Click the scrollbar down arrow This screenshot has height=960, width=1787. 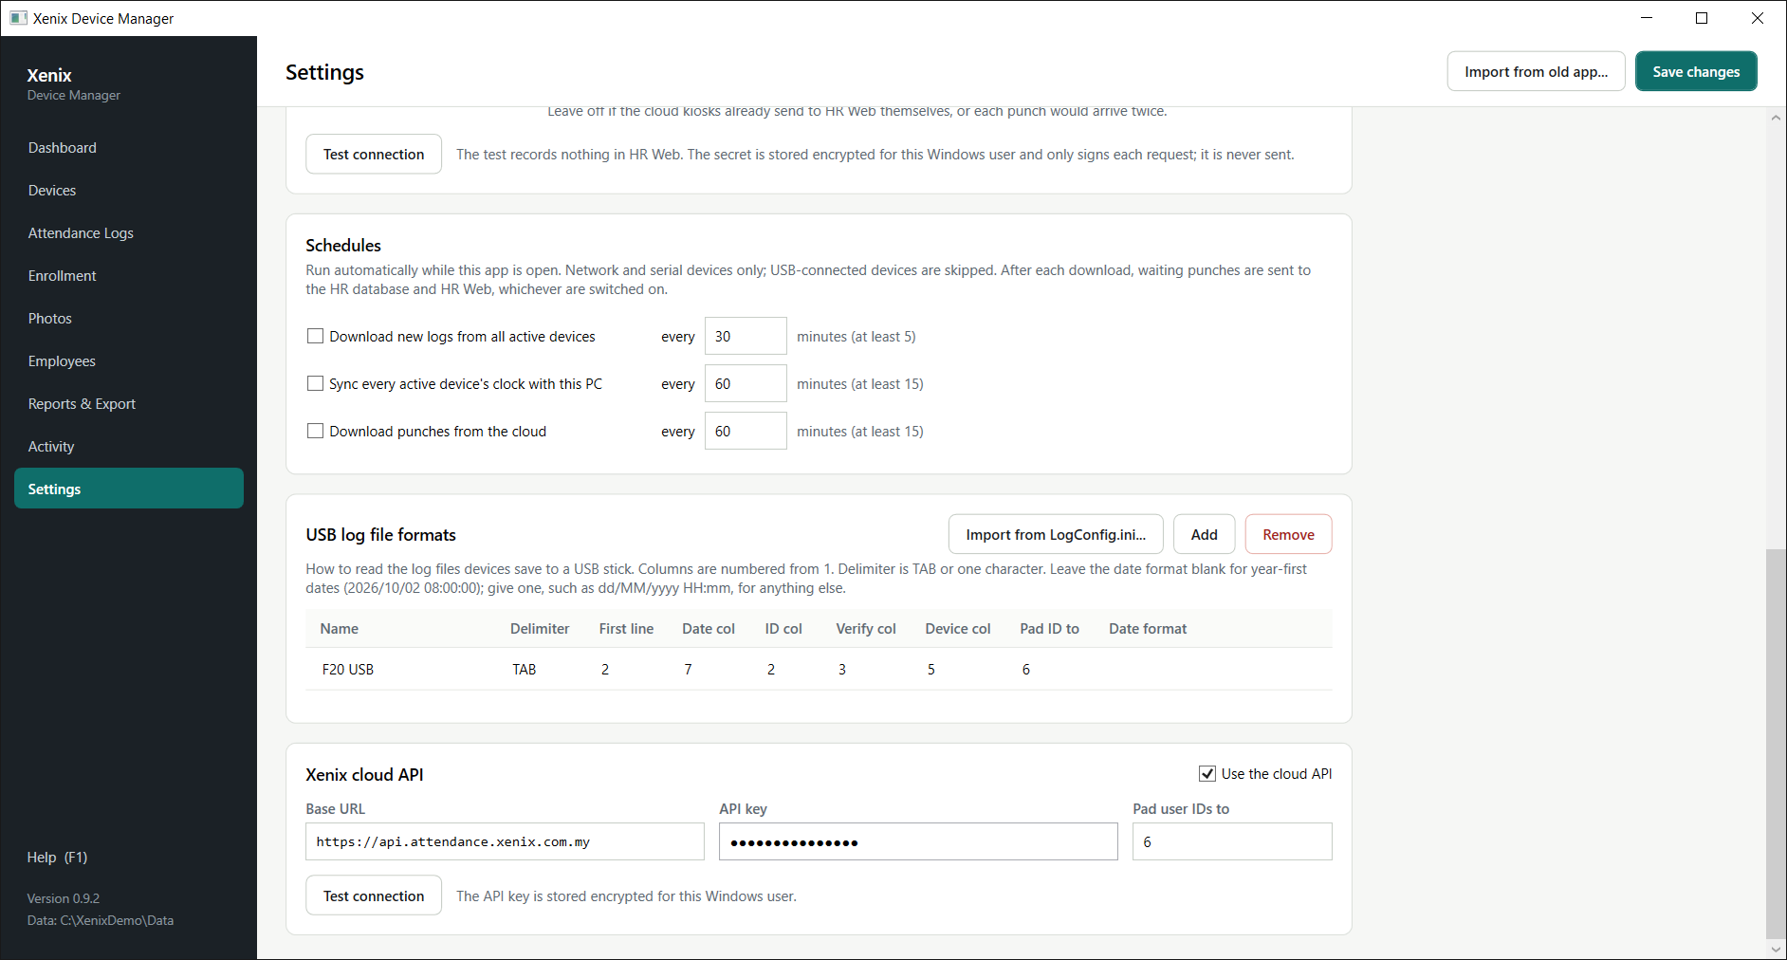pos(1776,949)
